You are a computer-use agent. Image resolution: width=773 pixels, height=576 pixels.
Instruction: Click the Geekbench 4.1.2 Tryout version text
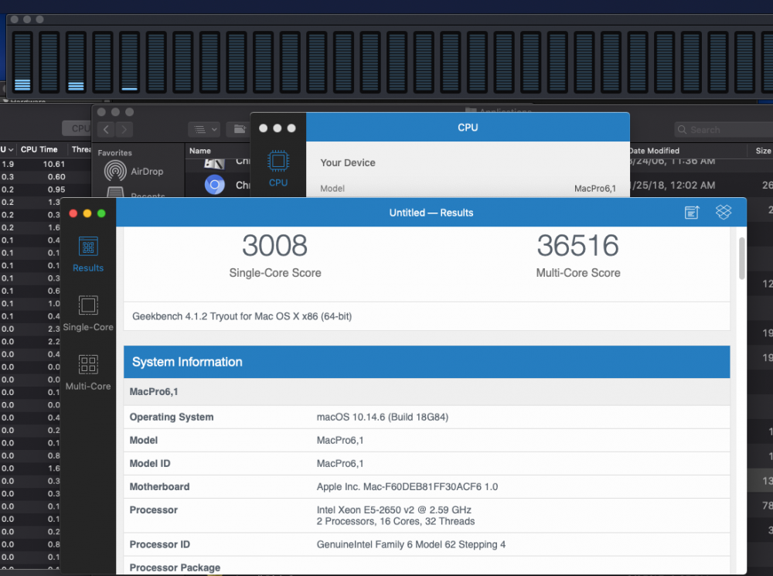point(241,316)
